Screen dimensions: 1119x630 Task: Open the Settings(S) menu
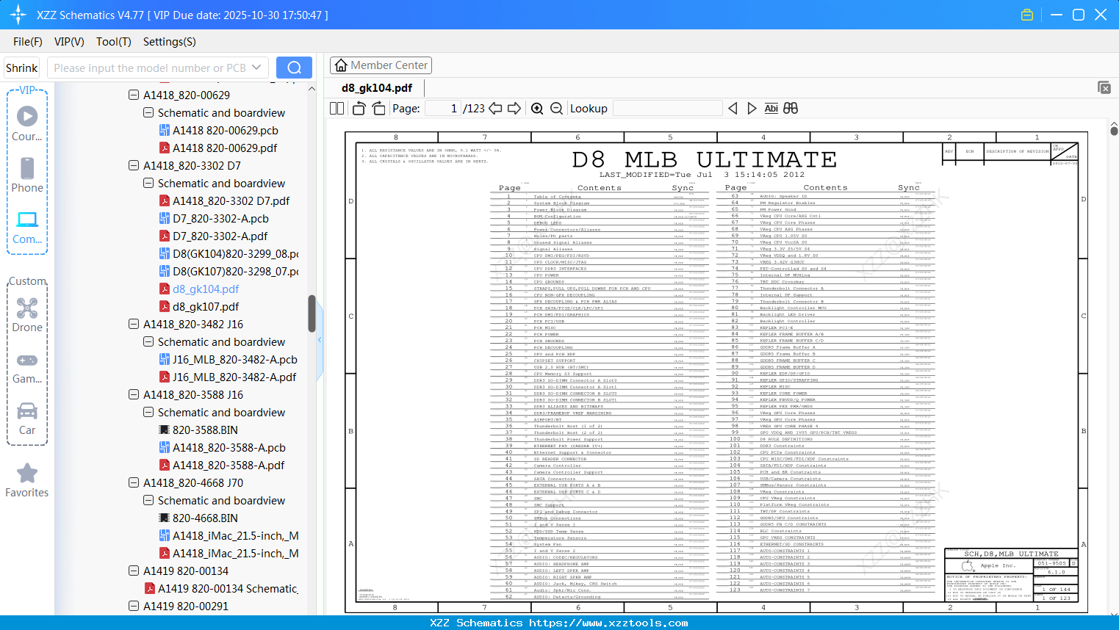pyautogui.click(x=169, y=42)
